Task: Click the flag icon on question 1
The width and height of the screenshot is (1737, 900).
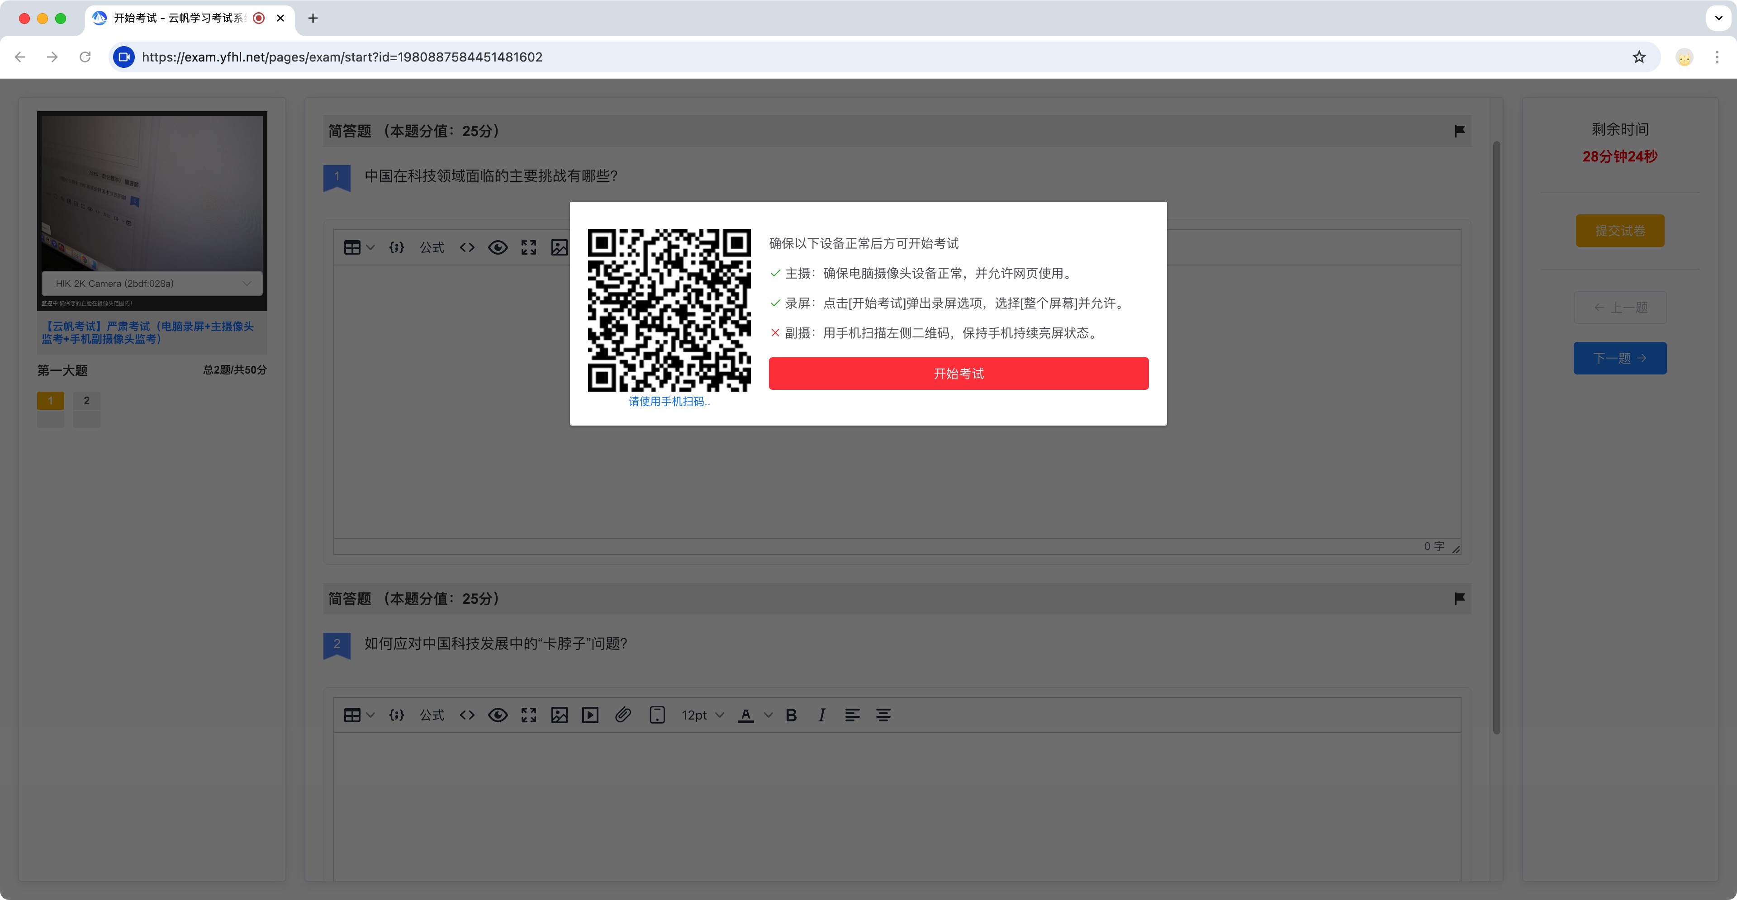Action: [1459, 131]
